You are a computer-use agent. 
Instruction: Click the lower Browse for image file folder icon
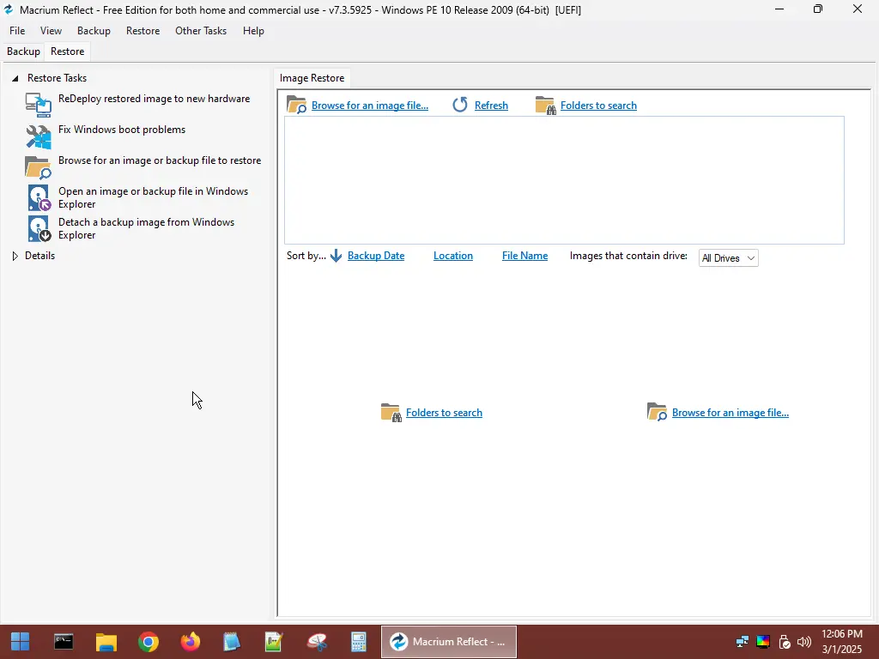coord(657,412)
